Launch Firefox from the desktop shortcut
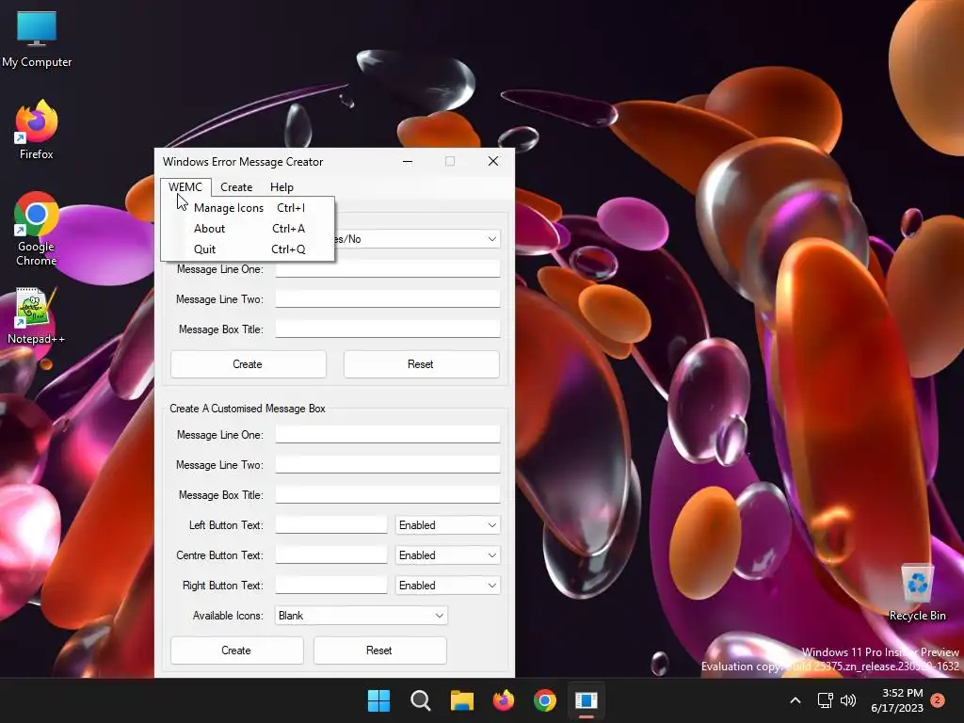Image resolution: width=964 pixels, height=723 pixels. 37,130
